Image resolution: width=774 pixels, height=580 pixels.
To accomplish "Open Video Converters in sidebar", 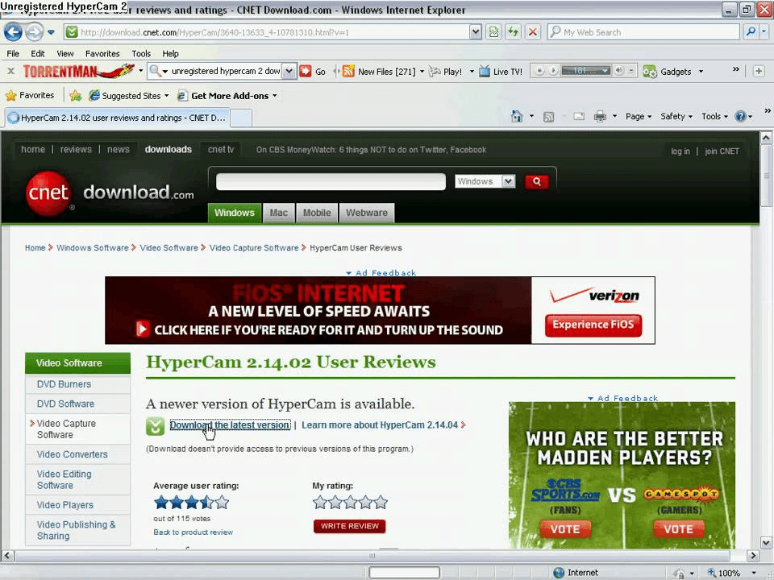I will tap(72, 454).
